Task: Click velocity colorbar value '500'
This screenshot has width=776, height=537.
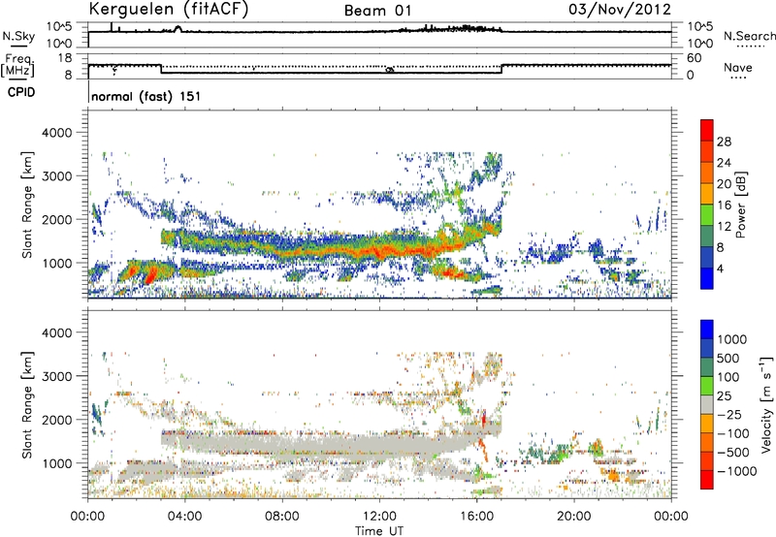Action: pyautogui.click(x=728, y=359)
